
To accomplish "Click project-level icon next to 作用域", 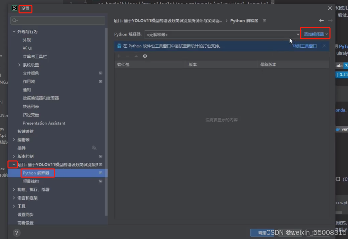I will pyautogui.click(x=101, y=82).
